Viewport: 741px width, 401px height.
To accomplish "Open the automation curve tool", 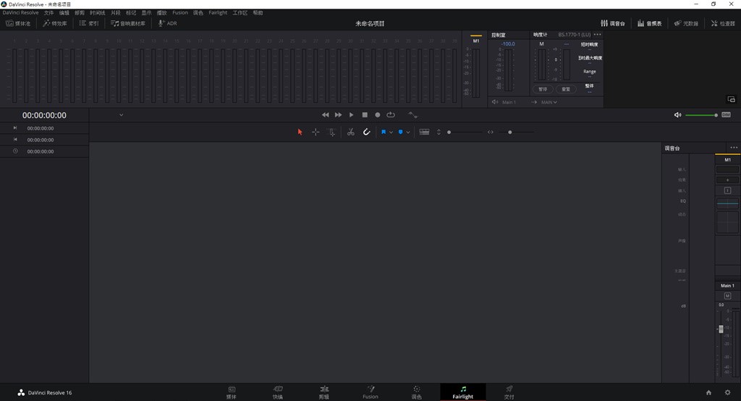I will [413, 115].
